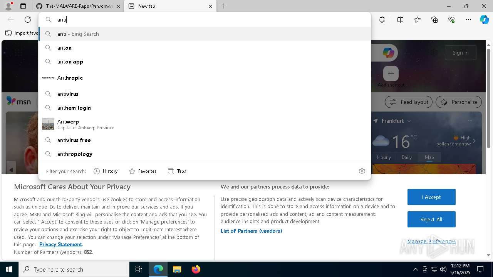Viewport: 493px width, 277px height.
Task: Click the address bar containing 'anti'
Action: 205,20
